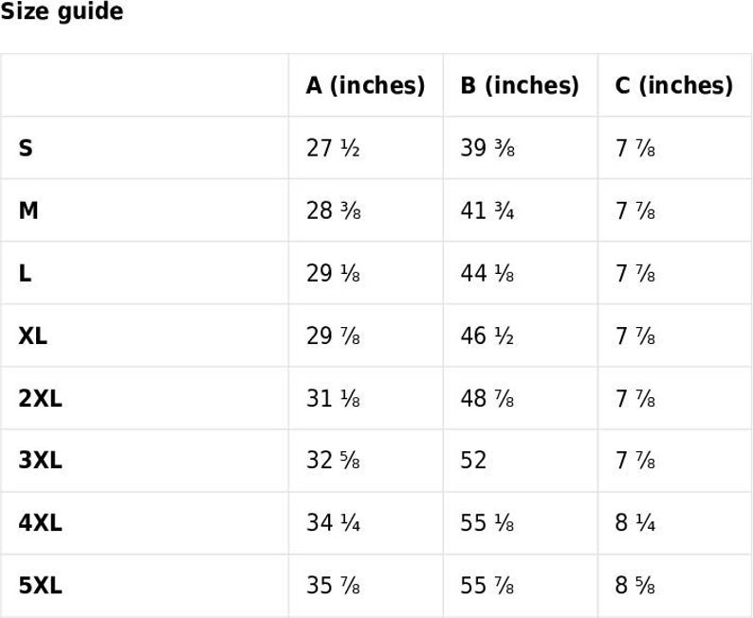Select the C (inches) column header
753x618 pixels.
coord(673,85)
